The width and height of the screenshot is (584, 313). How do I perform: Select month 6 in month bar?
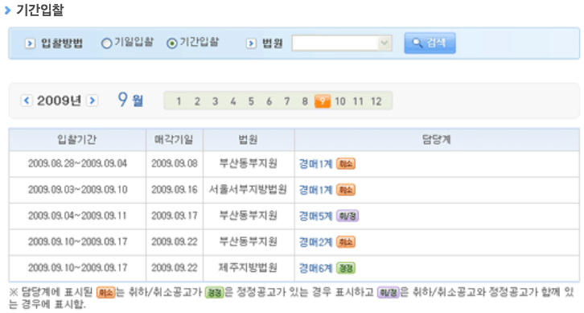(x=269, y=101)
